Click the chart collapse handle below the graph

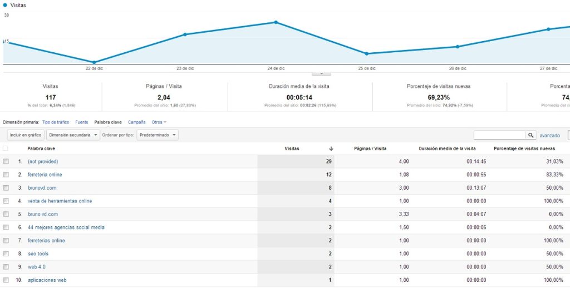click(321, 73)
